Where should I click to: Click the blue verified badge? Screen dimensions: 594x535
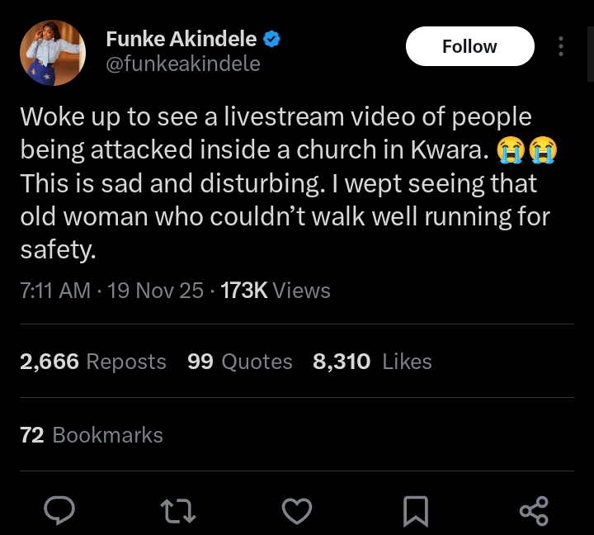point(271,38)
